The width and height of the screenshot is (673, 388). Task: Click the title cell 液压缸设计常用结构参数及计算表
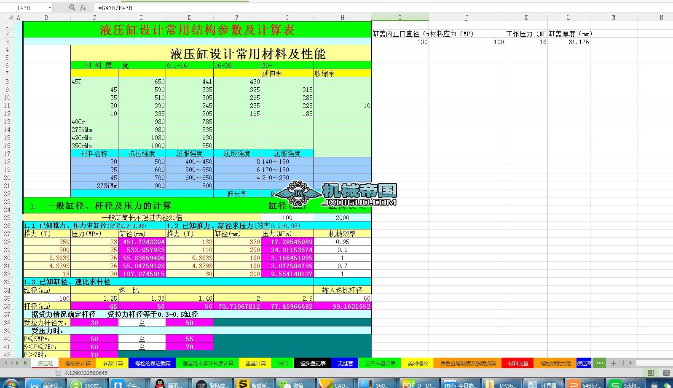tap(197, 30)
